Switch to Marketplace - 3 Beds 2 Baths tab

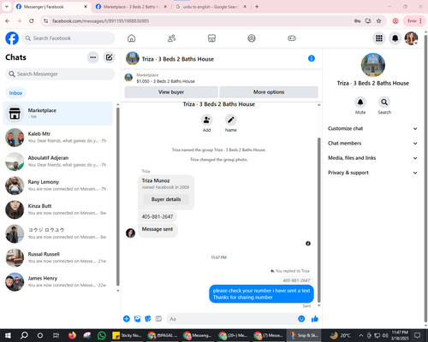click(x=131, y=7)
